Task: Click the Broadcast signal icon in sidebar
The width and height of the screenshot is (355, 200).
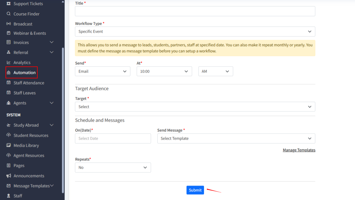Action: (8, 24)
